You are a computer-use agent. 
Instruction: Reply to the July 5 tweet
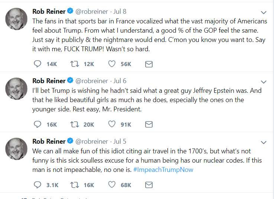coord(37,185)
